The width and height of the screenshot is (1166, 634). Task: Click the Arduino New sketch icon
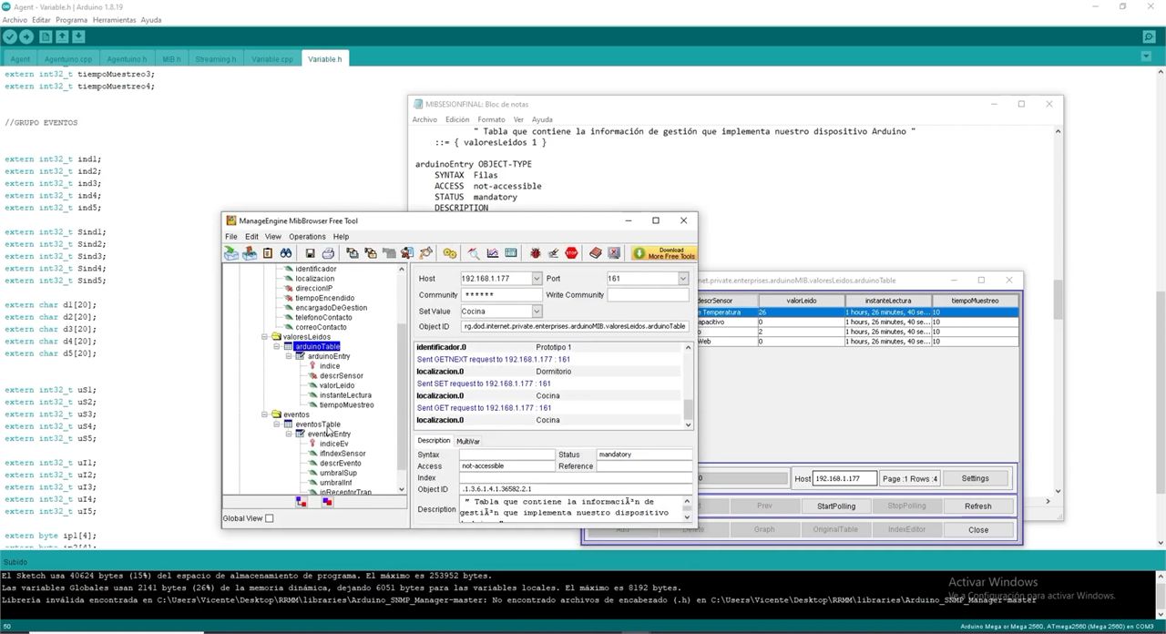click(x=46, y=36)
